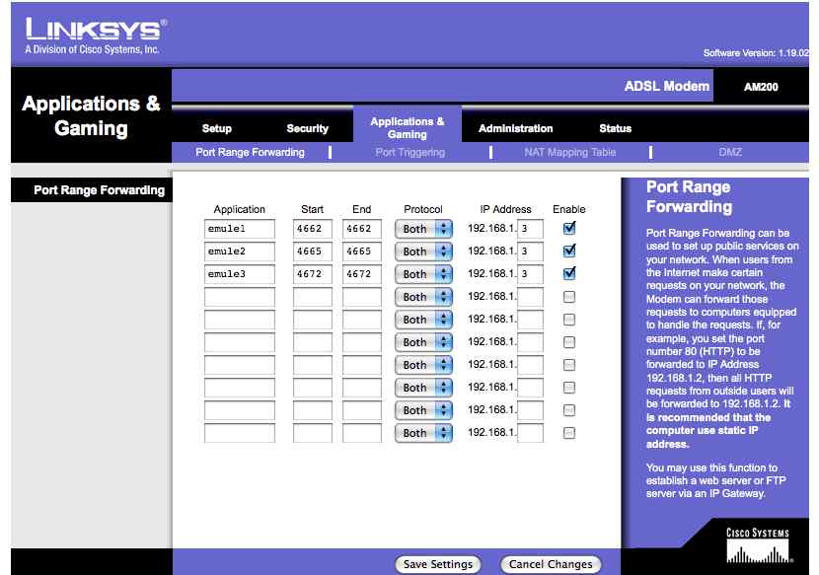Screen dimensions: 819x575
Task: Switch to NAT Mapping Table subtab
Action: [570, 153]
